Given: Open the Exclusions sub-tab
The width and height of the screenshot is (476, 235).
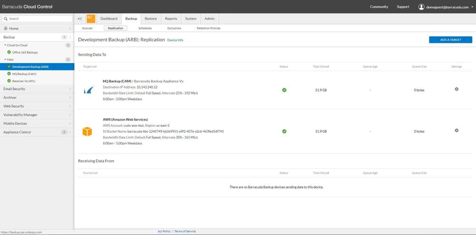Looking at the screenshot, I should pyautogui.click(x=174, y=28).
